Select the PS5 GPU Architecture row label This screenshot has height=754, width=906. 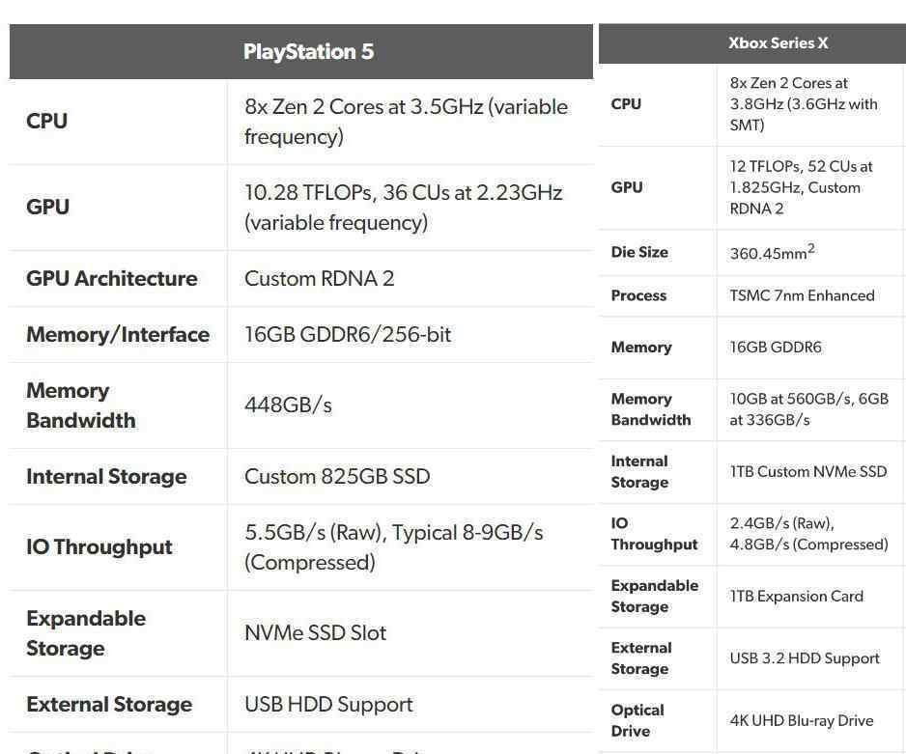111,278
